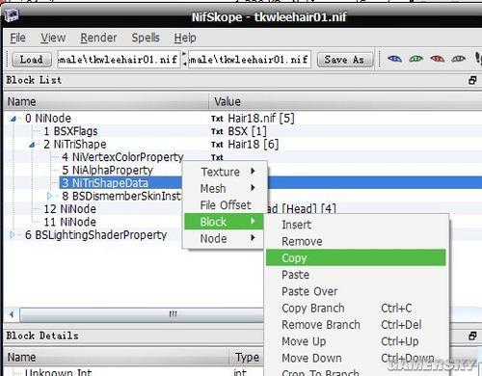Click the Block Details panel float icon
The width and height of the screenshot is (482, 376).
coord(472,336)
